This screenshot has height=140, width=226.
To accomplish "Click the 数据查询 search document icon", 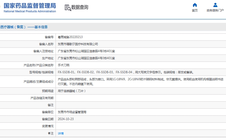I will 68,8.
